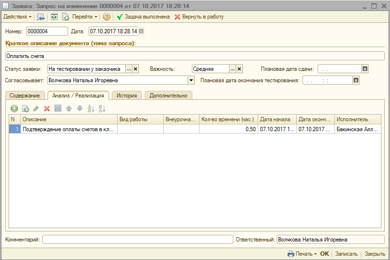
Task: Open help with the question mark icon
Action: point(107,17)
